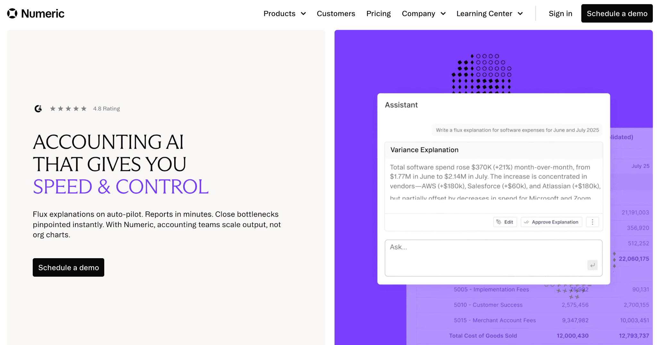Click the G2 review icon
The width and height of the screenshot is (657, 345).
(38, 109)
